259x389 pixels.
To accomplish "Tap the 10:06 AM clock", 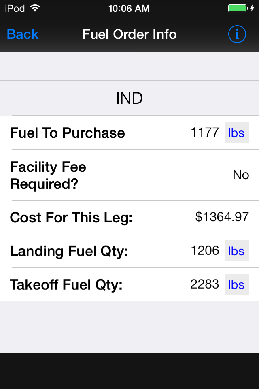I will point(129,9).
